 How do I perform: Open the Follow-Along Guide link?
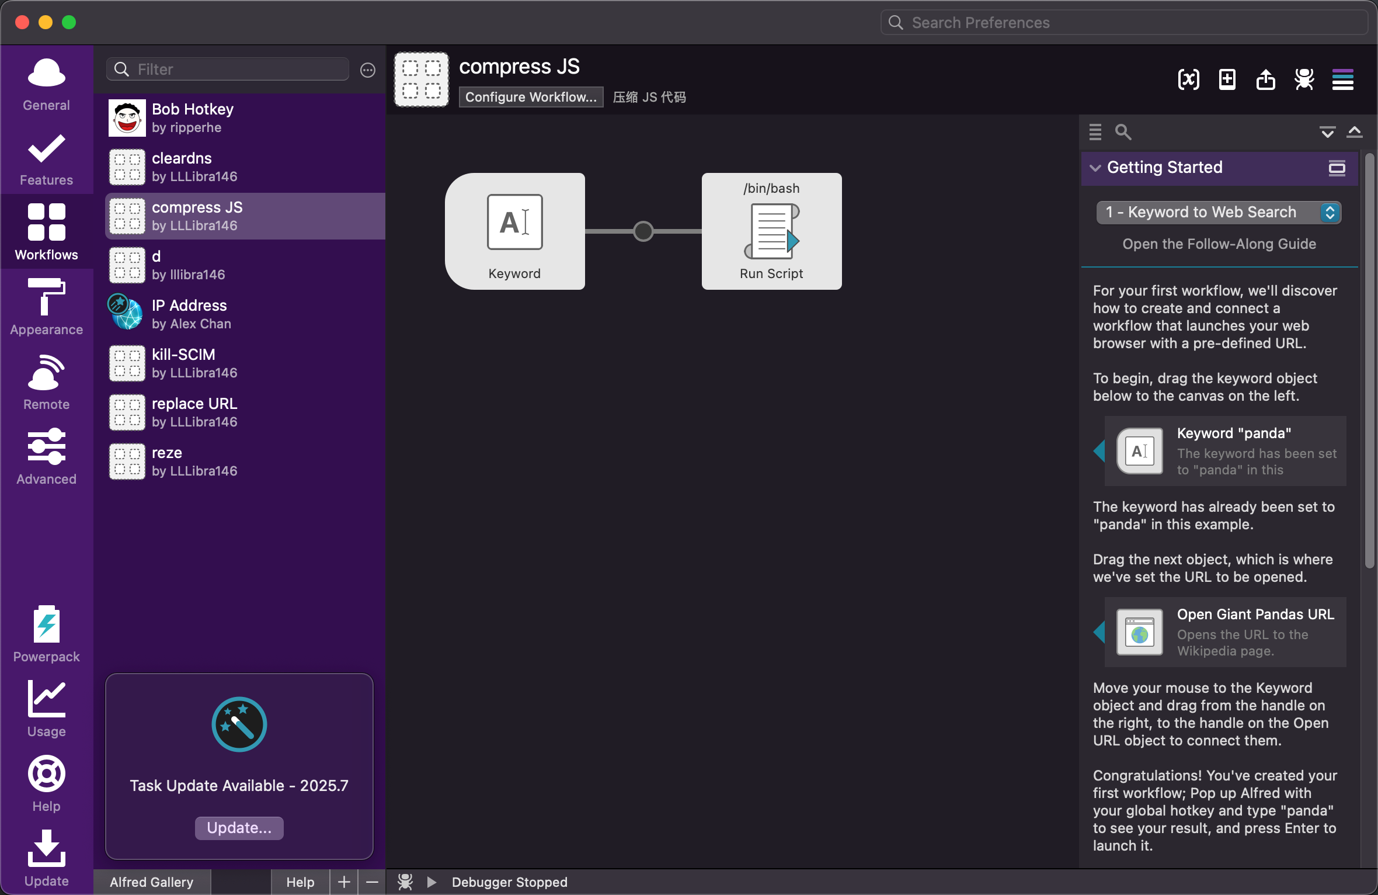point(1219,244)
